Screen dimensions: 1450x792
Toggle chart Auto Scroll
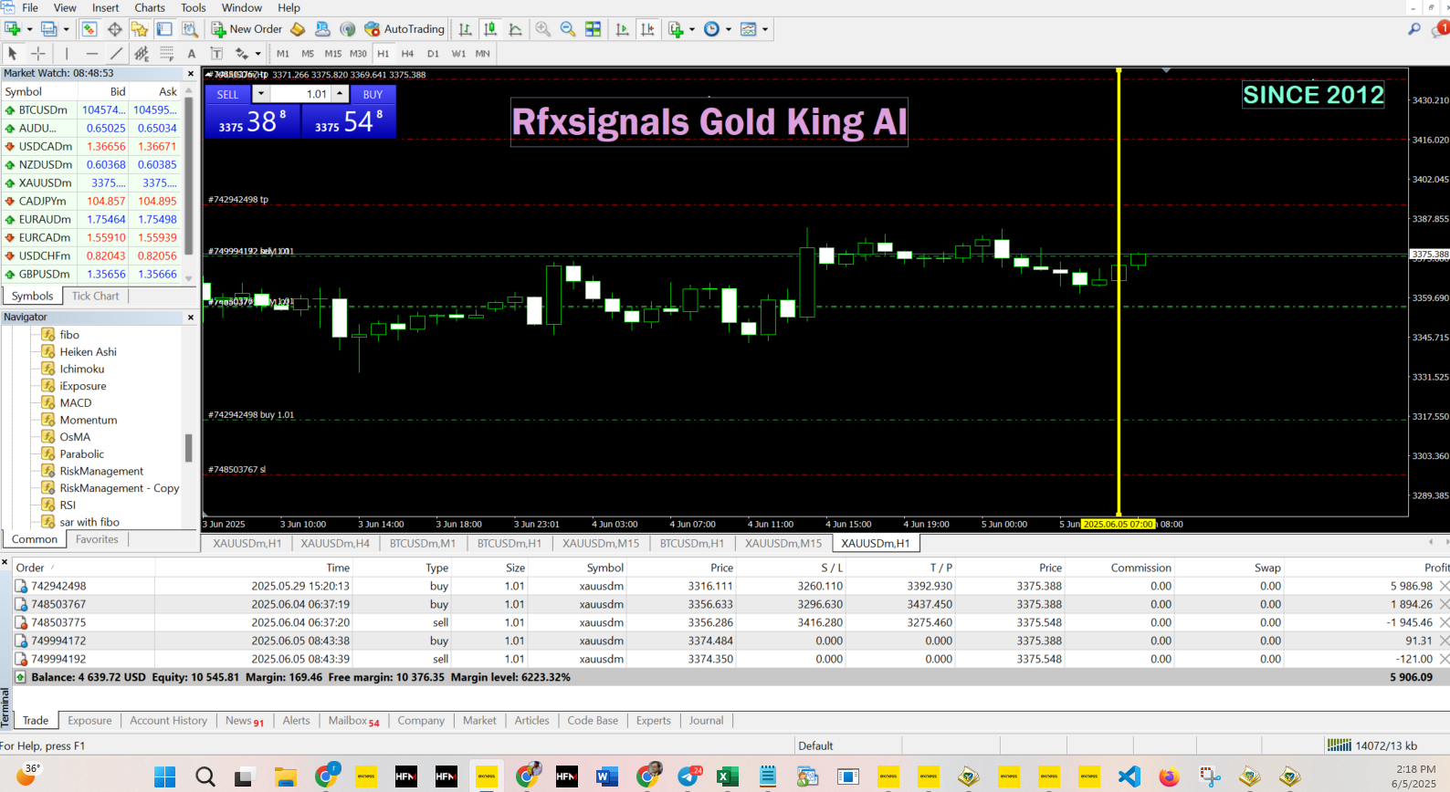623,29
